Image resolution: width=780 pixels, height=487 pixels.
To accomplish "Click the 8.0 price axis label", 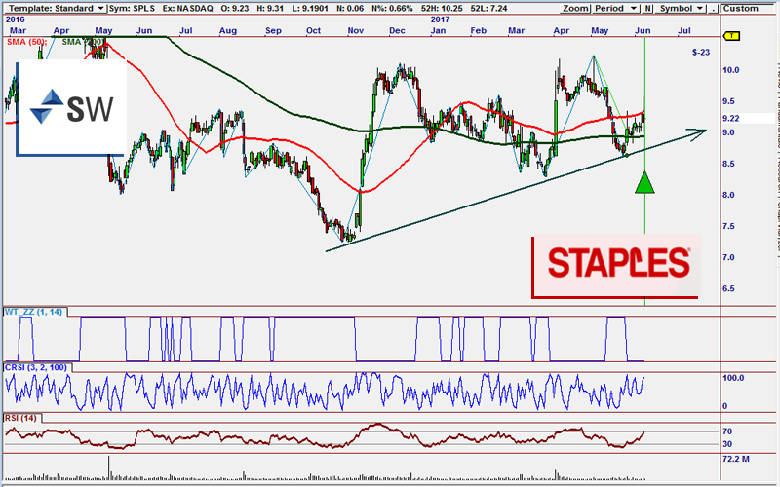I will pos(728,195).
